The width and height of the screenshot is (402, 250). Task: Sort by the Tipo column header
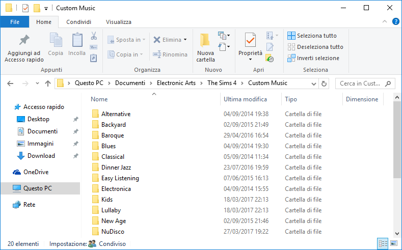291,99
